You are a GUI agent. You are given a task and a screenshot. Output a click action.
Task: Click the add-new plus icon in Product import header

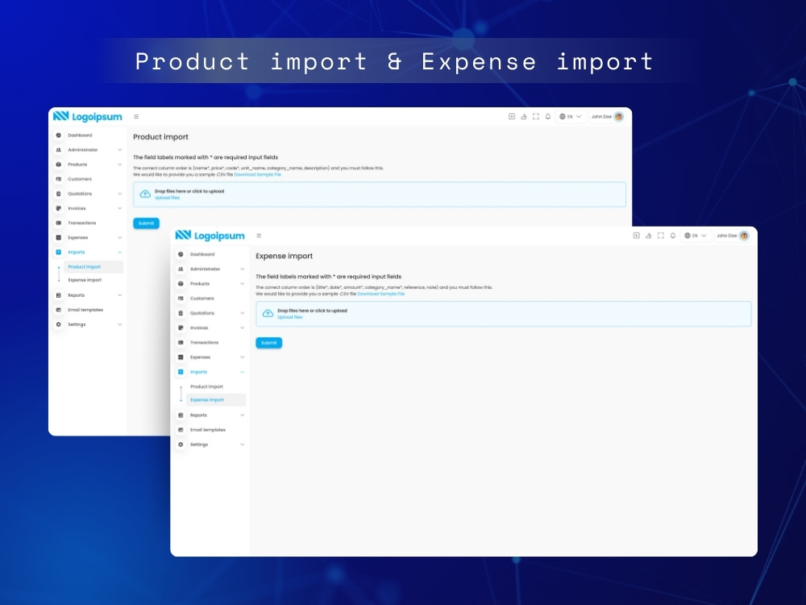pos(512,117)
